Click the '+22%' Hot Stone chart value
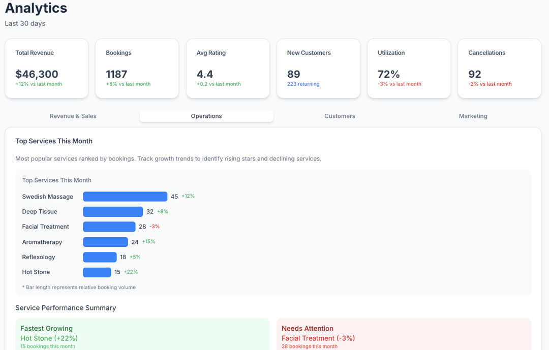The width and height of the screenshot is (549, 350). (131, 272)
